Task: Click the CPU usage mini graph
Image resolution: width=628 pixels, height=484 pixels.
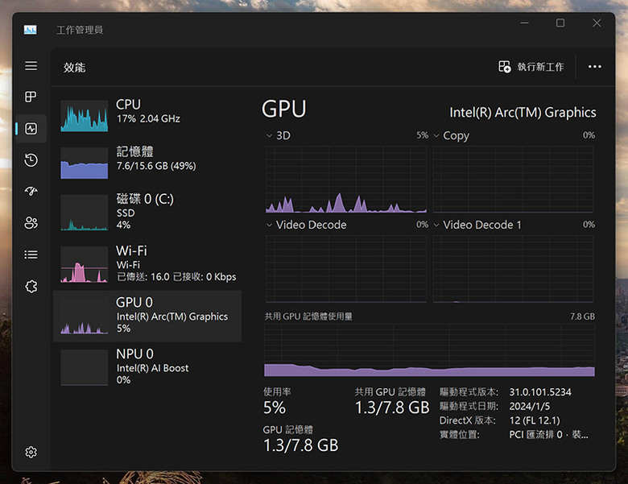Action: [x=84, y=116]
